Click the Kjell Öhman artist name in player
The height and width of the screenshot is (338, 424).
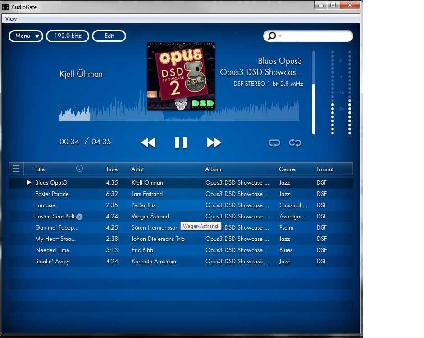[x=81, y=74]
